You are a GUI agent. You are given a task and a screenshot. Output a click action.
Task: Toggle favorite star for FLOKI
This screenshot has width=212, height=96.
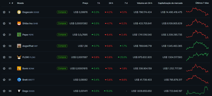coord(4,57)
